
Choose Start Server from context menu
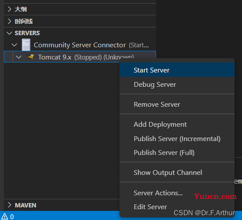click(x=177, y=70)
